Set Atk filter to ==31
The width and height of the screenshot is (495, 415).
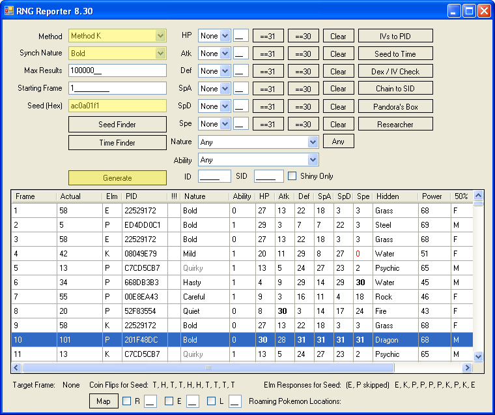268,54
